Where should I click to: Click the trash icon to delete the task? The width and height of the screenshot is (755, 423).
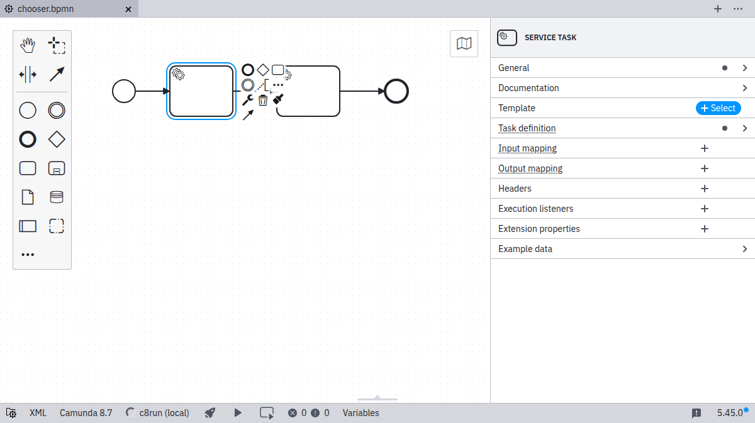coord(263,100)
